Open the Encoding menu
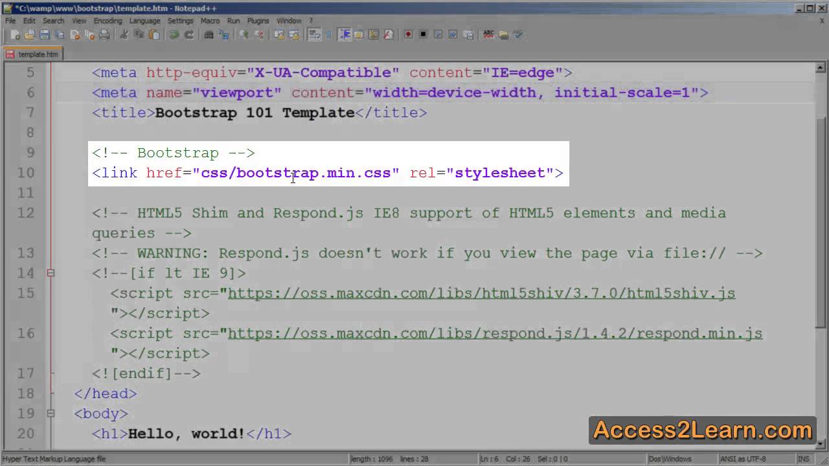 [108, 21]
